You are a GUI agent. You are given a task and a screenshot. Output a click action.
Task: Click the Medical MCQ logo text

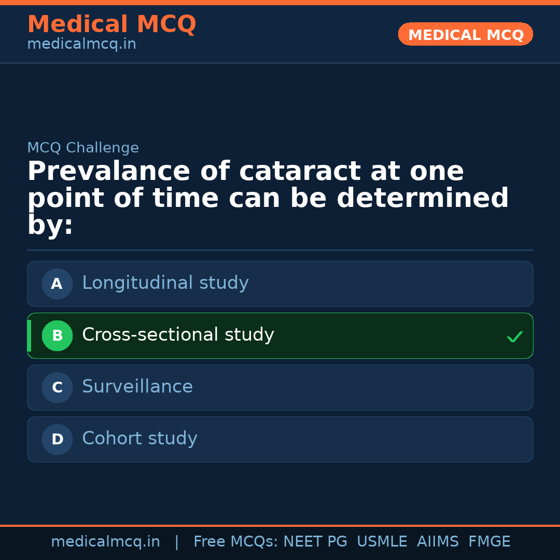(x=111, y=24)
